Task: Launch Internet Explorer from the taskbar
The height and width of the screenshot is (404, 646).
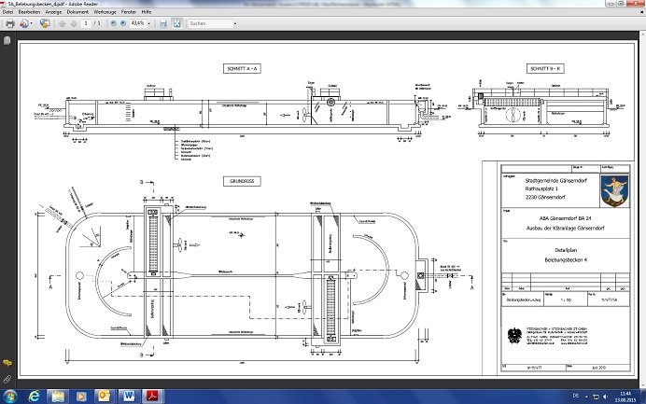Action: coord(35,397)
